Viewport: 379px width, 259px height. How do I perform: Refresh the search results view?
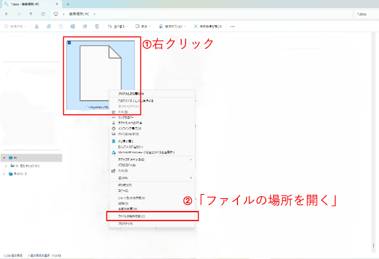43,14
